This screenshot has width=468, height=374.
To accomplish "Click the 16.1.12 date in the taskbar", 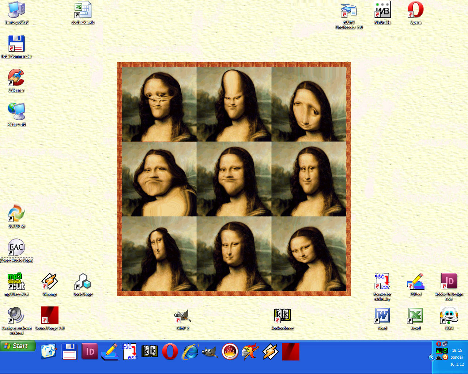I will (x=457, y=364).
